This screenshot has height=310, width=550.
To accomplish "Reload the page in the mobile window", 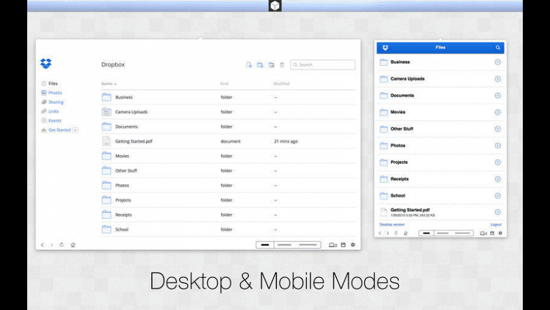I will click(396, 233).
